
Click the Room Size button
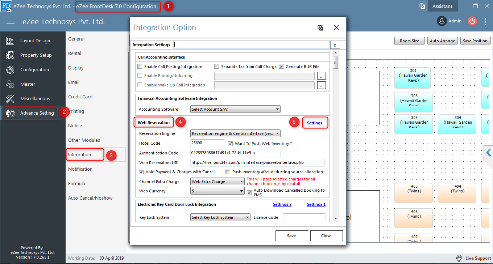click(409, 41)
